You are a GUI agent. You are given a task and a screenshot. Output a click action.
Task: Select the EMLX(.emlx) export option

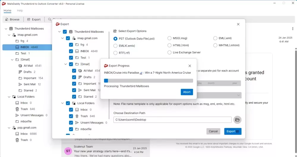(115, 46)
